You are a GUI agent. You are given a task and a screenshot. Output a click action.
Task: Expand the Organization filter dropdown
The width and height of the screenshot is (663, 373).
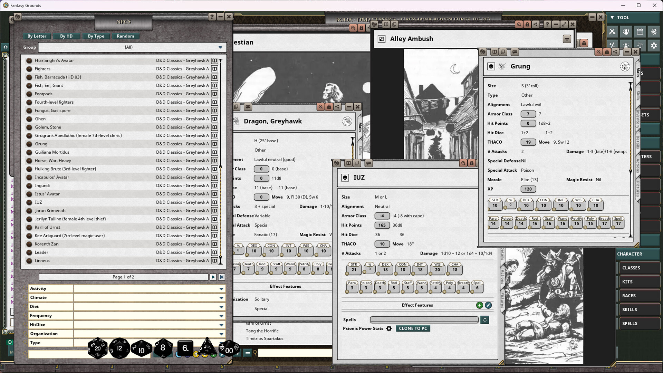tap(221, 334)
